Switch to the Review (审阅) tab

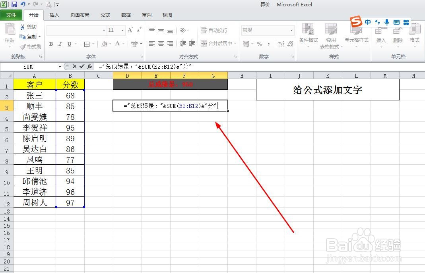tap(147, 15)
